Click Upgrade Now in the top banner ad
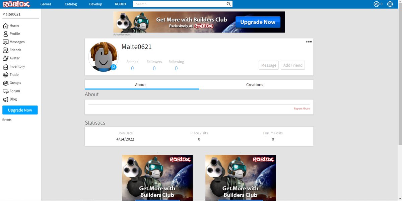The width and height of the screenshot is (402, 201). point(258,22)
